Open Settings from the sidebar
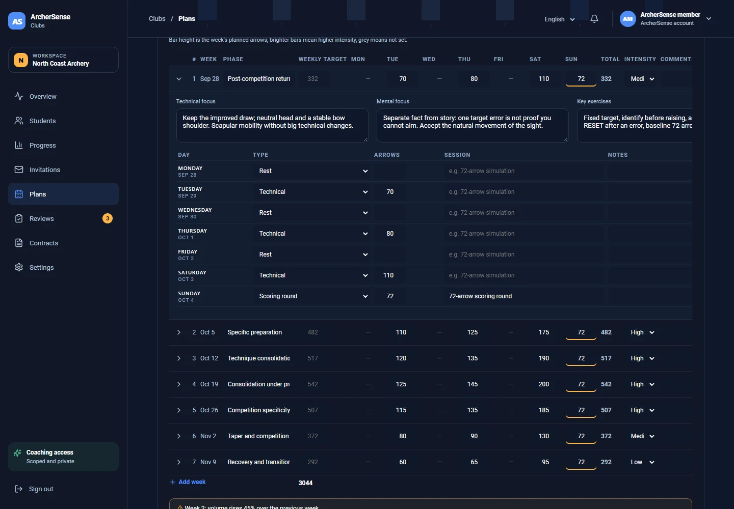The height and width of the screenshot is (509, 734). coord(63,267)
